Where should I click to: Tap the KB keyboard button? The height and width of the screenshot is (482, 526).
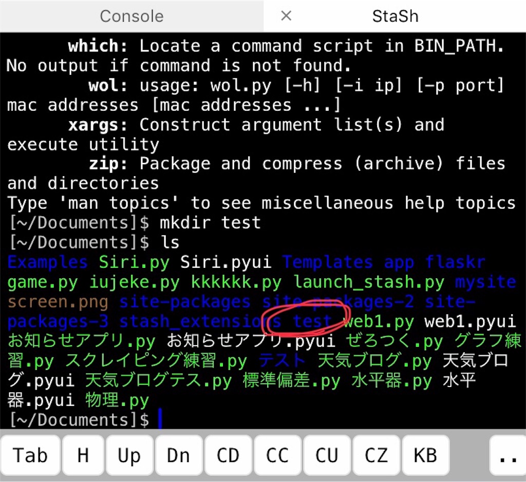[425, 455]
